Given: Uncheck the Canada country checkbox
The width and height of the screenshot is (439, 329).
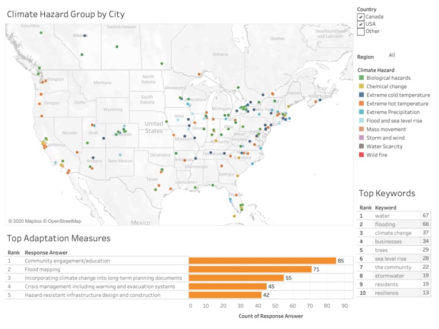Looking at the screenshot, I should (x=361, y=17).
